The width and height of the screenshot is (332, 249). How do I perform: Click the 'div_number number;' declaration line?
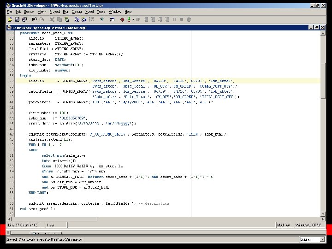(49, 70)
